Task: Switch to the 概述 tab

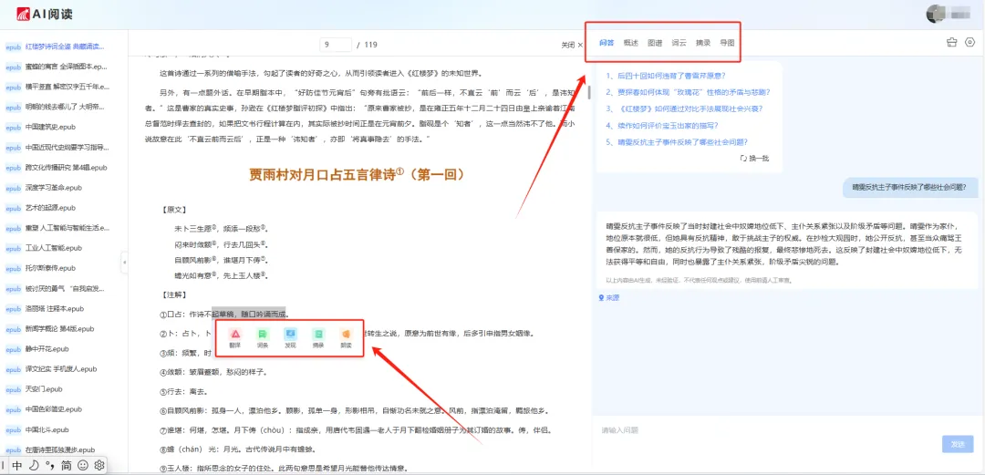Action: (631, 43)
